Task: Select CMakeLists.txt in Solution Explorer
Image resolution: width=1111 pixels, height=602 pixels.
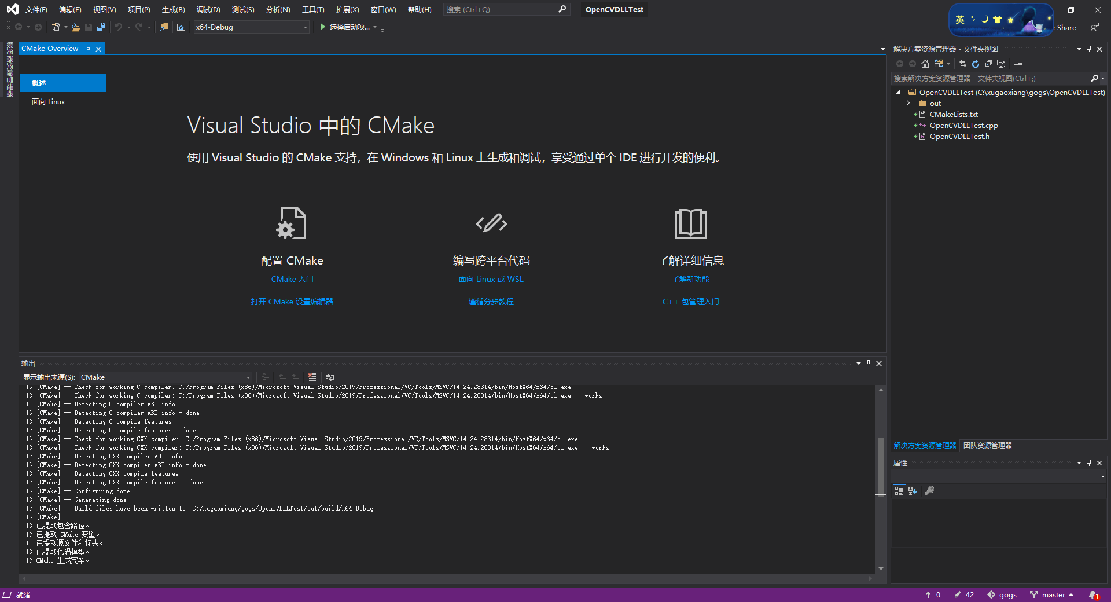Action: [953, 114]
